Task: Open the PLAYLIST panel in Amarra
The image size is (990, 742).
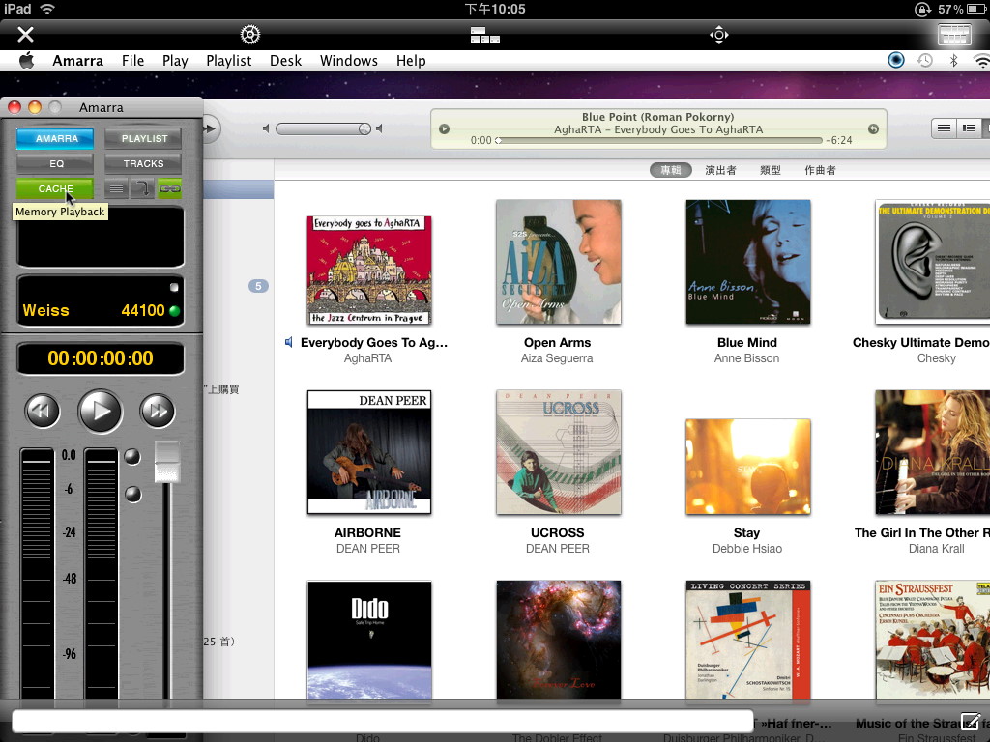Action: pos(143,138)
